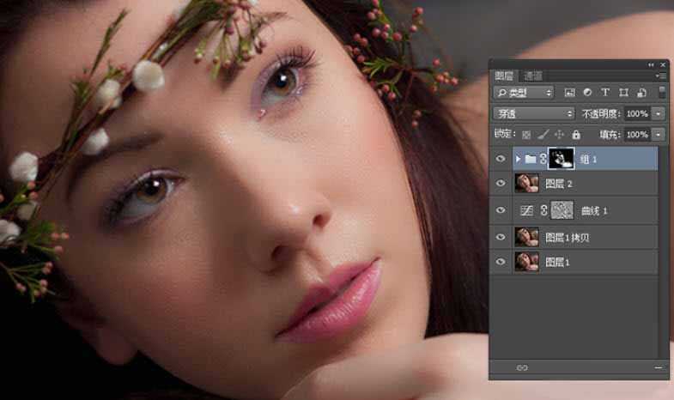674x400 pixels.
Task: Click the link layers icon at panel bottom
Action: click(x=522, y=368)
